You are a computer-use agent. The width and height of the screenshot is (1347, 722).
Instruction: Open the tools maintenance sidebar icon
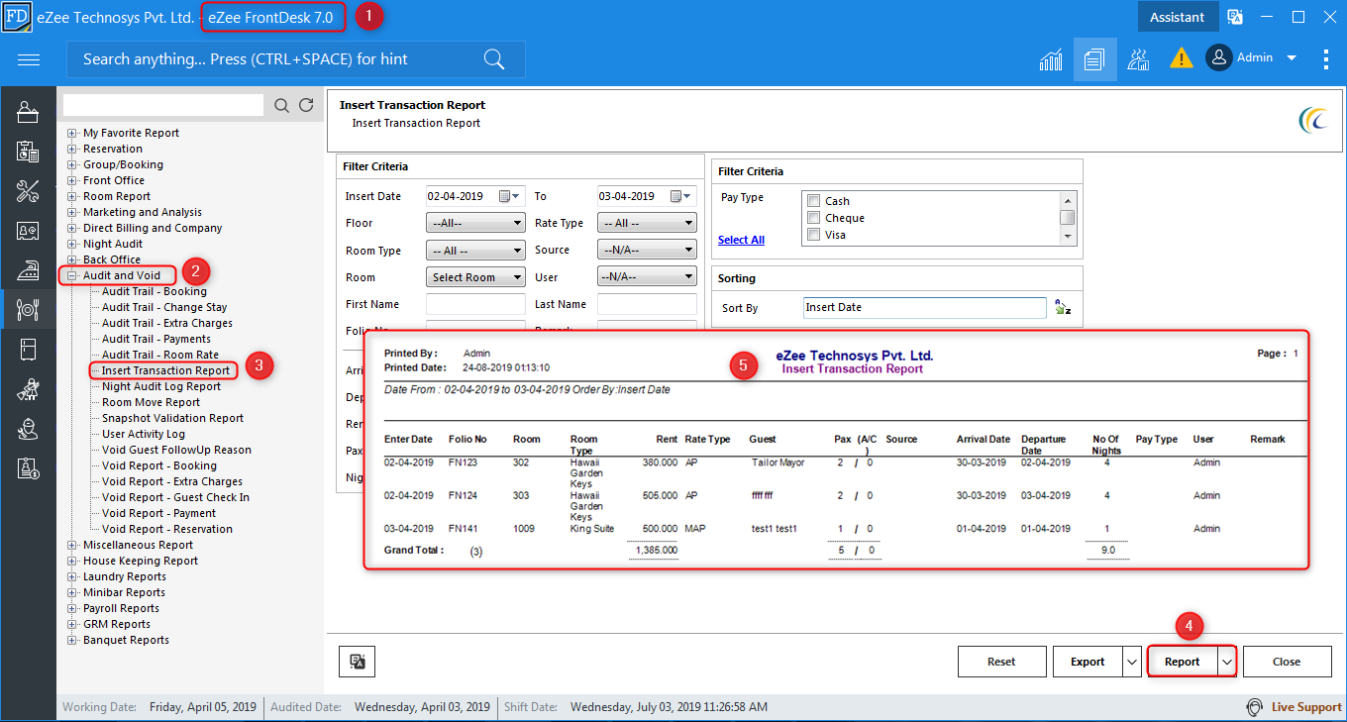[x=28, y=191]
